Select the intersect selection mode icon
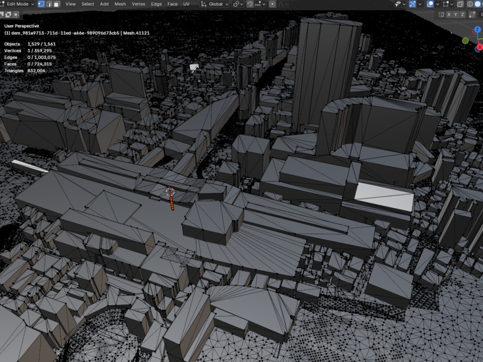483x362 pixels. (x=16, y=14)
